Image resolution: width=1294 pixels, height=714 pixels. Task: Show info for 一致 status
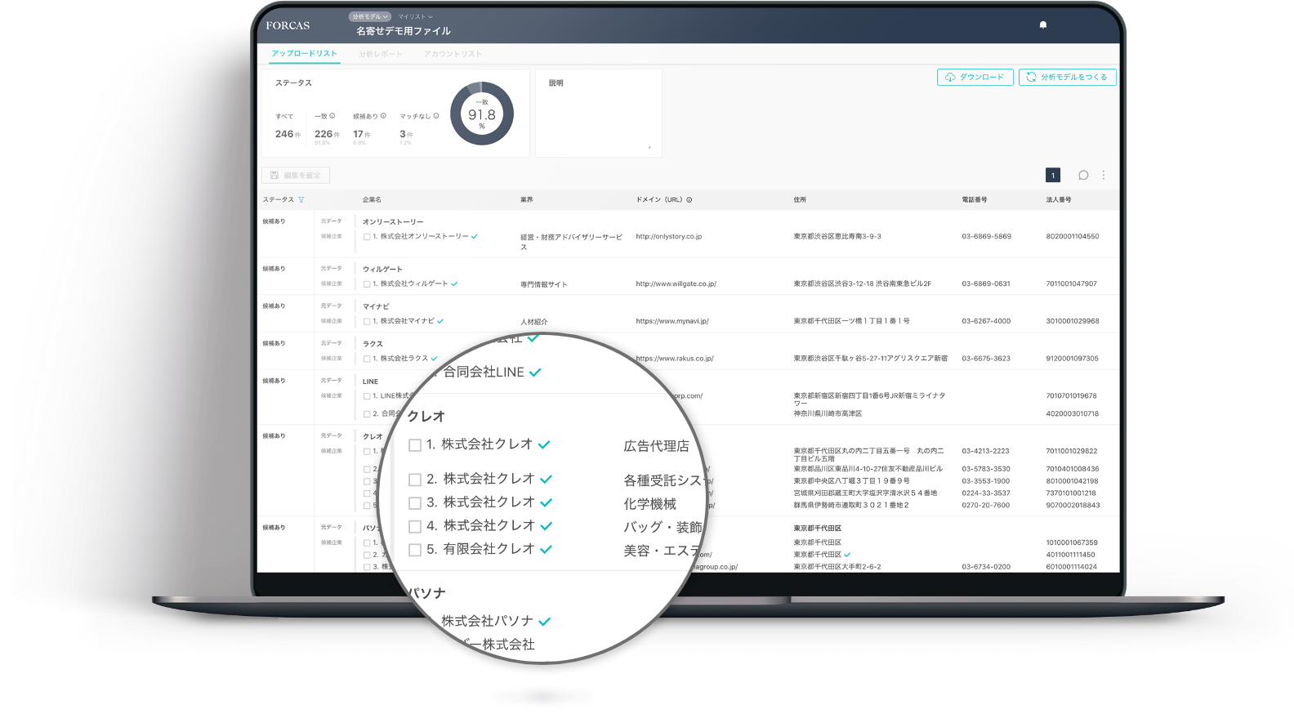[x=332, y=116]
